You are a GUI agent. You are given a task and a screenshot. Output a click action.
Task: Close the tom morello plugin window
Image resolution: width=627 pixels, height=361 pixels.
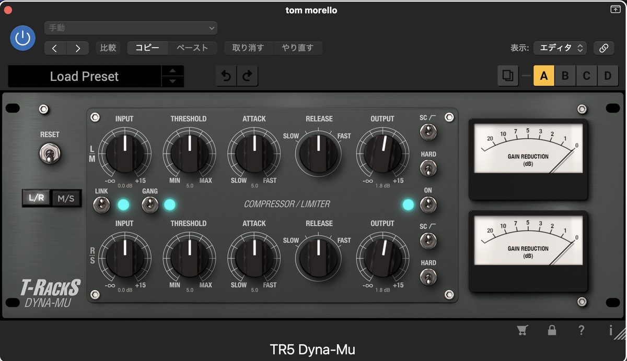tap(8, 9)
